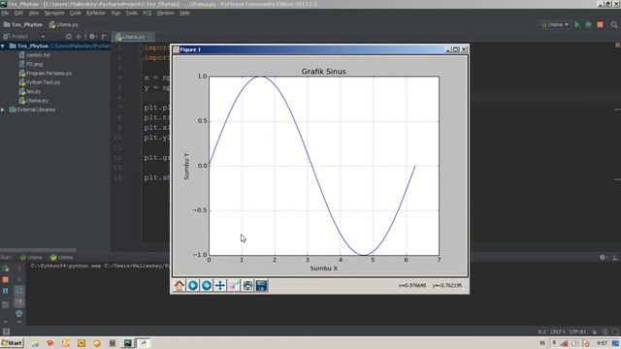Open the Run menu
Viewport: 621px width, 349px height.
pyautogui.click(x=115, y=13)
